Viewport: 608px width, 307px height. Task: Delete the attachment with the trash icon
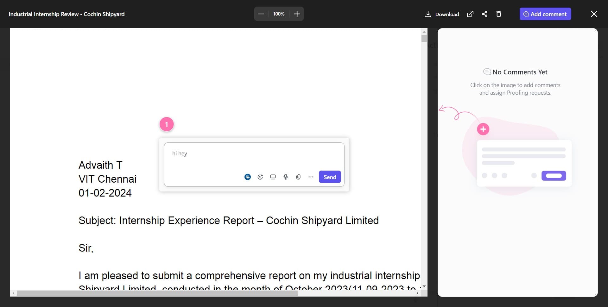click(499, 14)
